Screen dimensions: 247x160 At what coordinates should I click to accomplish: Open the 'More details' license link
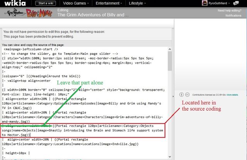232,95
